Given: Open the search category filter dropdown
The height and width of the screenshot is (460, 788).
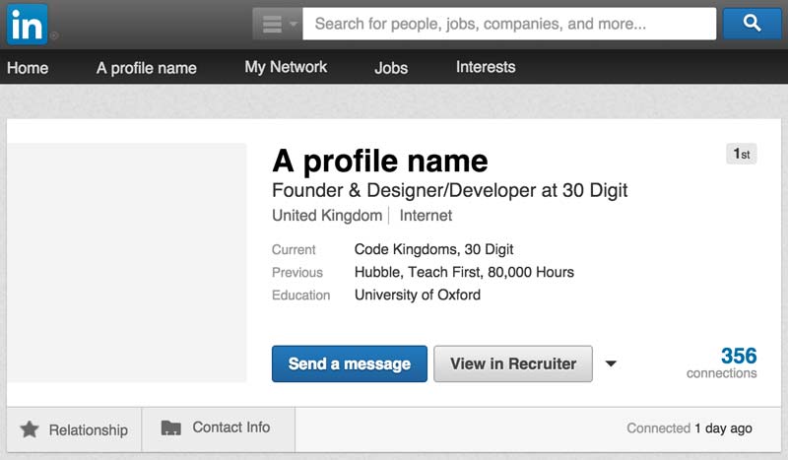Looking at the screenshot, I should pos(278,24).
